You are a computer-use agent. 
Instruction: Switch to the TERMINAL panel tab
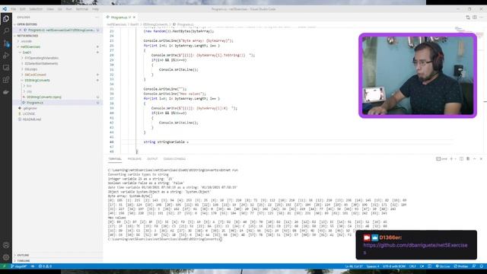(115, 159)
